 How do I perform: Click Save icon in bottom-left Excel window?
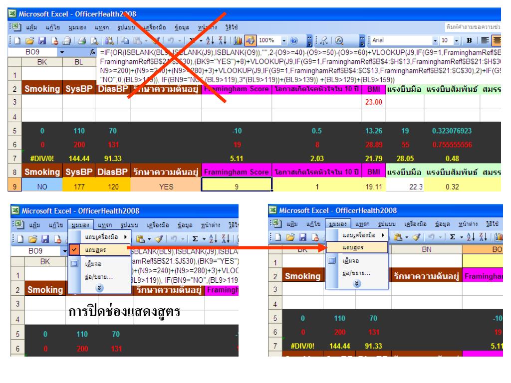pyautogui.click(x=45, y=239)
